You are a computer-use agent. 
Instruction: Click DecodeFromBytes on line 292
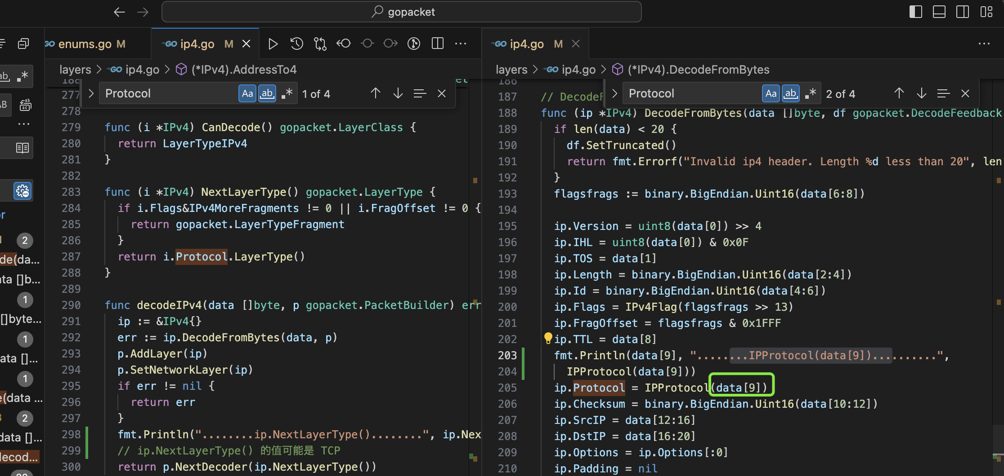[x=231, y=337]
